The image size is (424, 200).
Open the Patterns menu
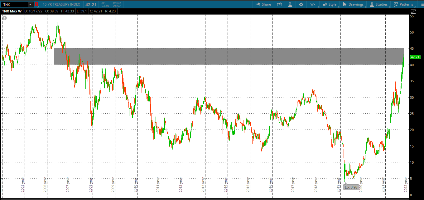tap(403, 4)
